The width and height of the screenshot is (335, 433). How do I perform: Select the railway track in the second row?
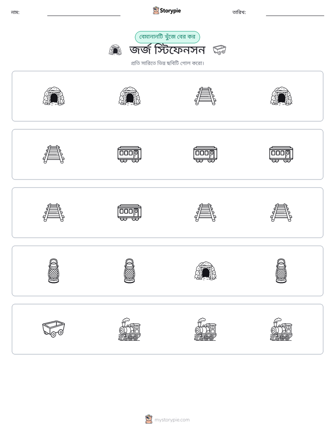[x=53, y=154]
